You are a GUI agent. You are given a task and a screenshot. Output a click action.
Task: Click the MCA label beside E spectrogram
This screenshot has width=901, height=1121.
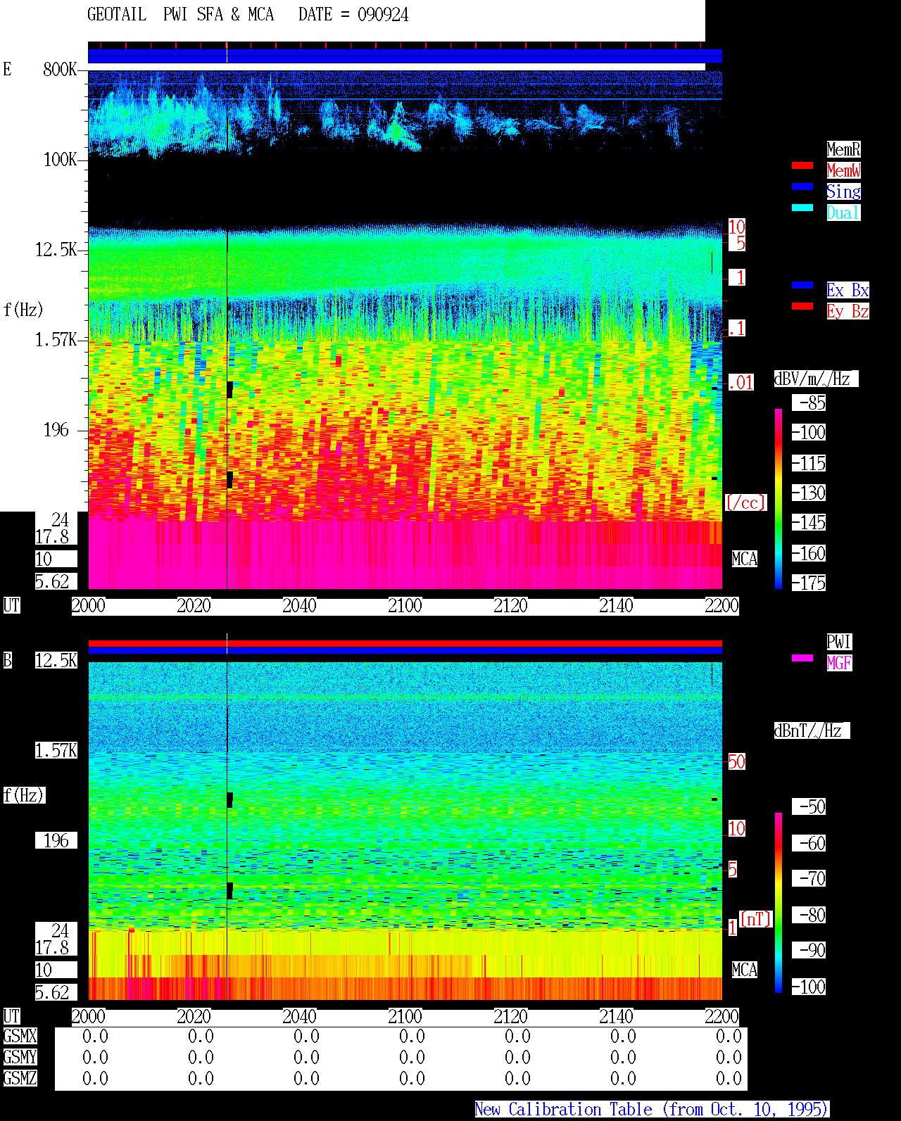pyautogui.click(x=744, y=559)
